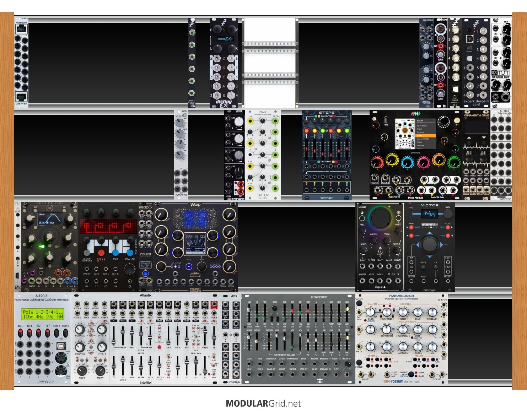527x411 pixels.
Task: Select 'Cross FM (D)' in Meta Module screen menu
Action: click(423, 139)
